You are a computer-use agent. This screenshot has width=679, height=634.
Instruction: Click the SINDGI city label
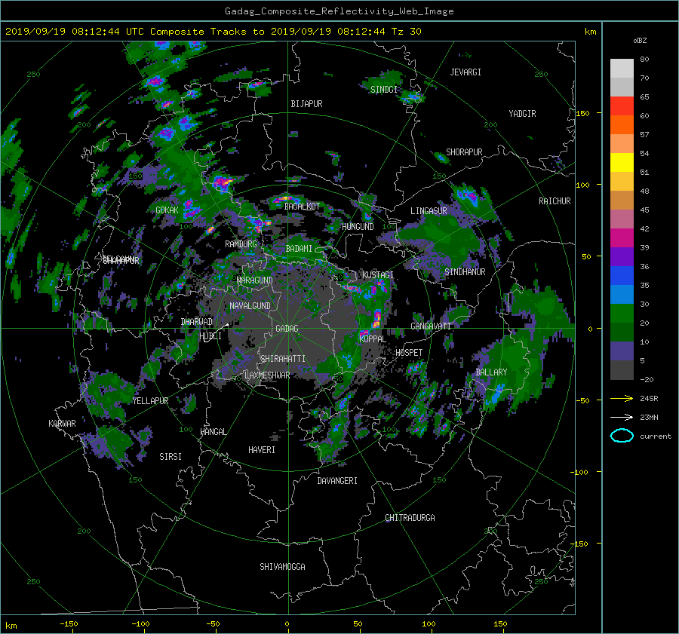384,90
